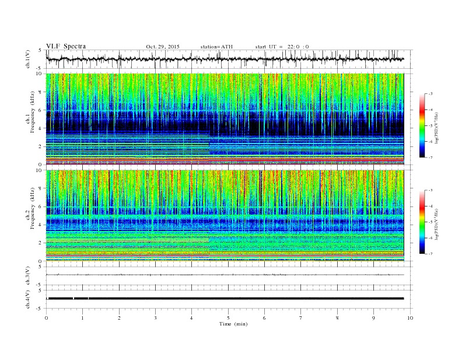Click the "VLF Spectra" title text

point(66,46)
